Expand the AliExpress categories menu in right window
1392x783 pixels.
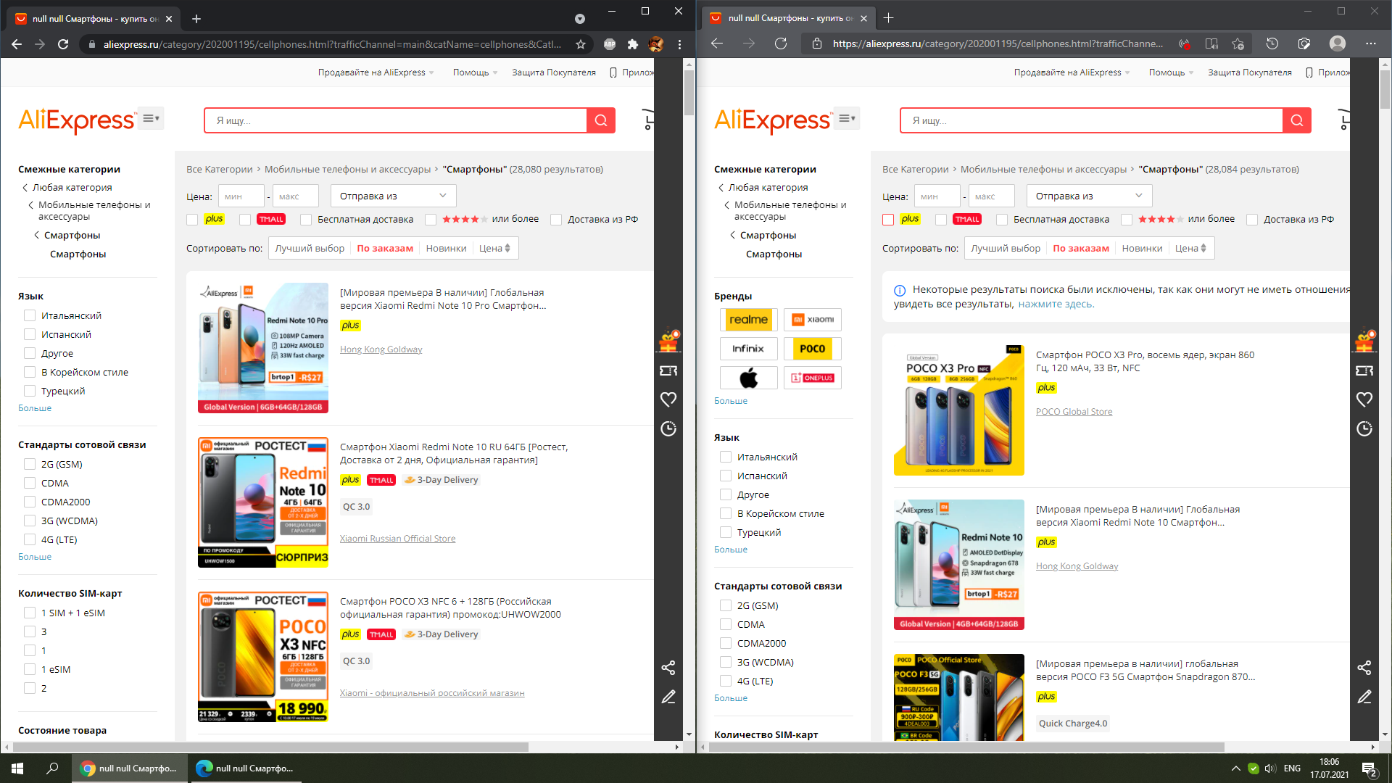click(846, 118)
